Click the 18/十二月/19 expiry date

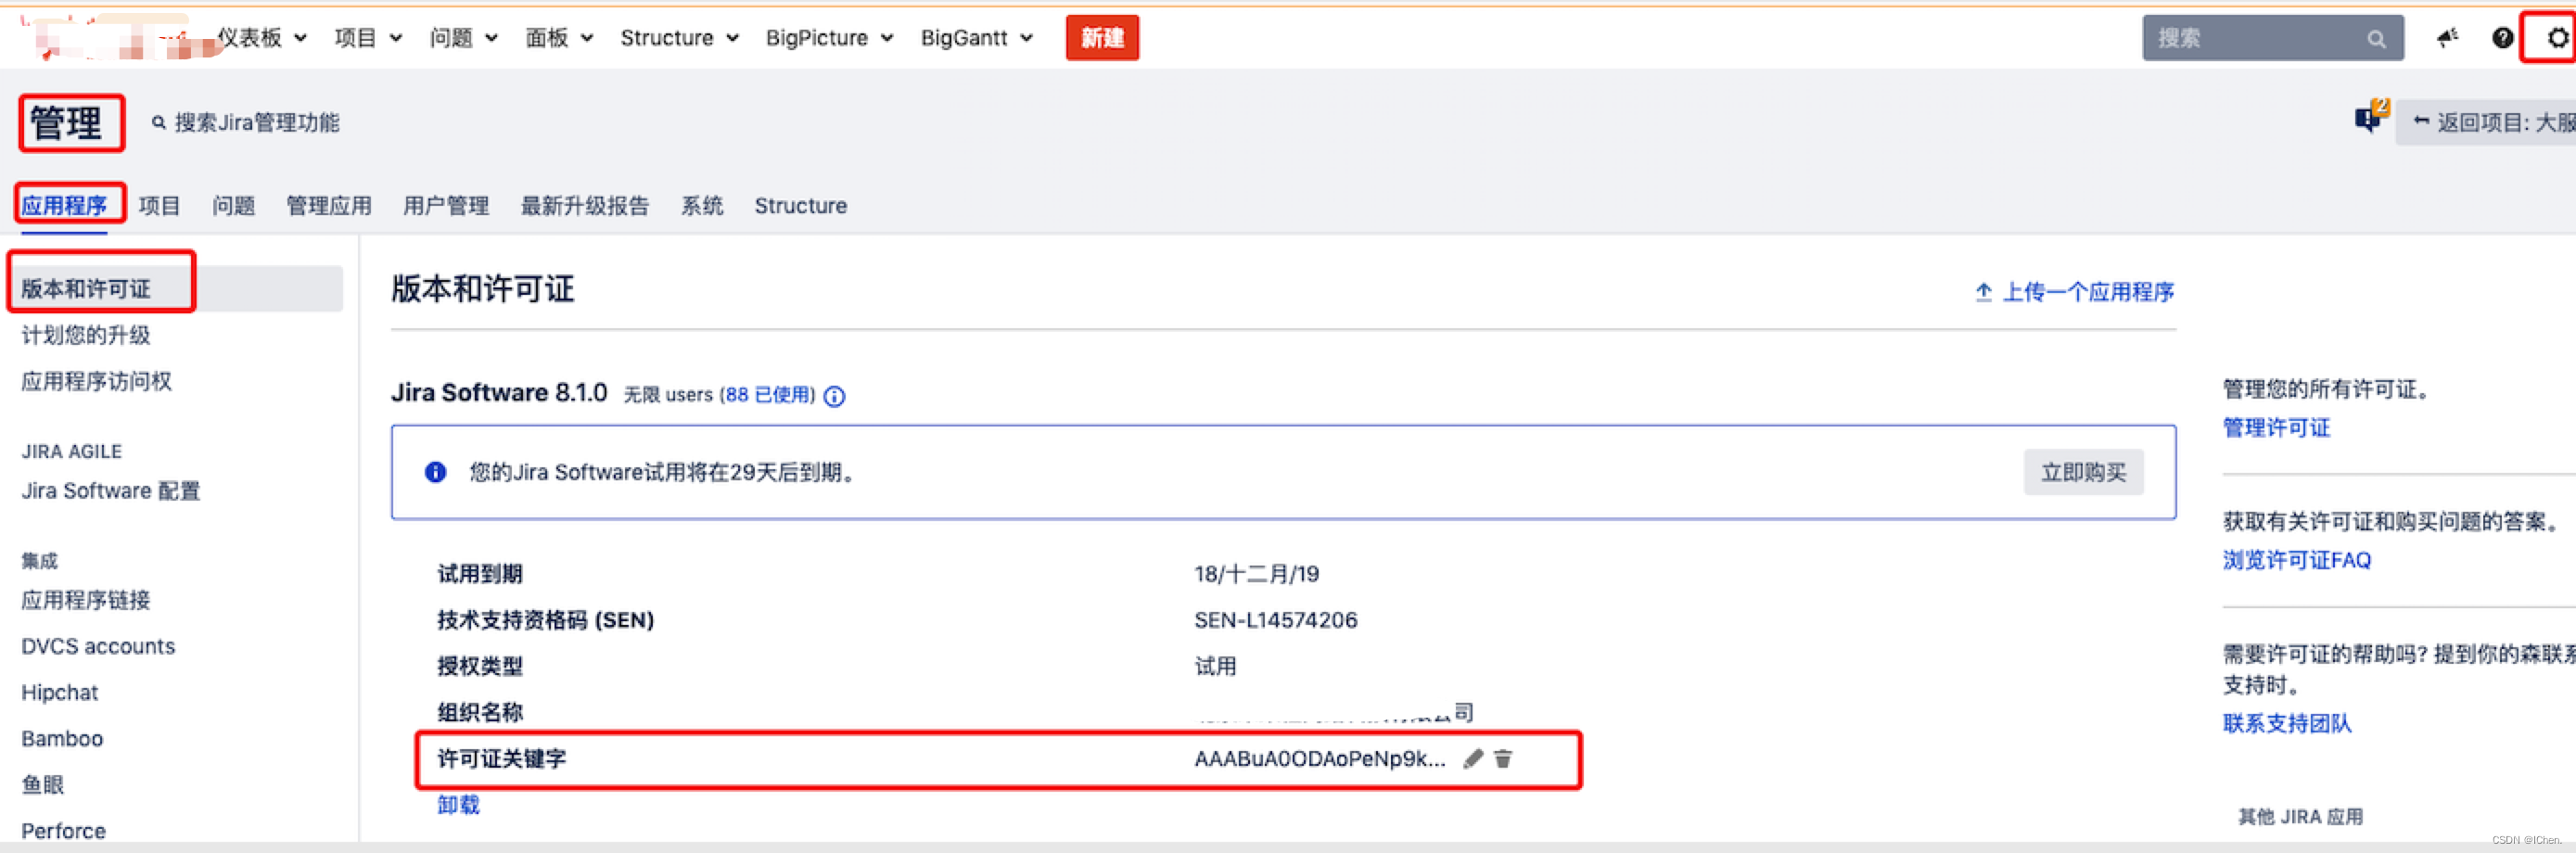[x=1256, y=573]
